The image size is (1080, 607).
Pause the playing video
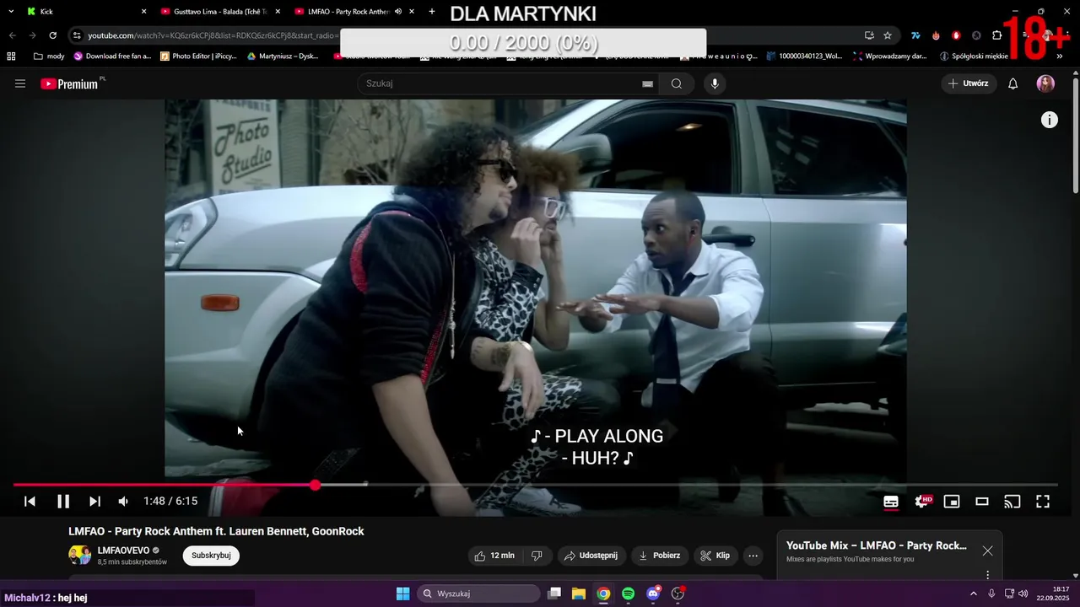pos(63,501)
